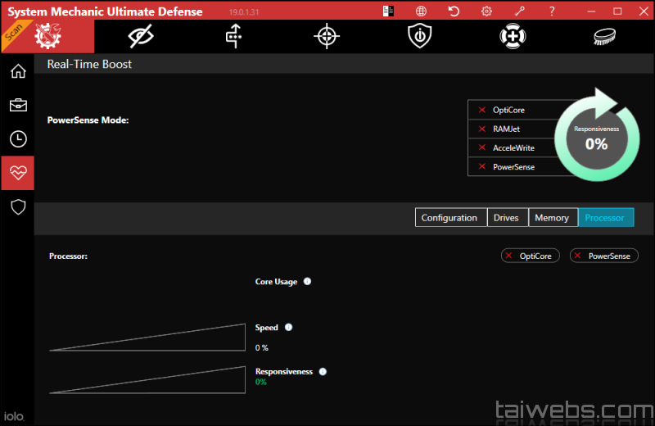This screenshot has width=655, height=426.
Task: Toggle AcceleWrite status item
Action: (513, 148)
